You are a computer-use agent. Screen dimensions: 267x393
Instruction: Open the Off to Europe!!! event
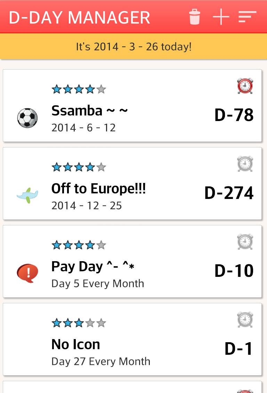(98, 189)
